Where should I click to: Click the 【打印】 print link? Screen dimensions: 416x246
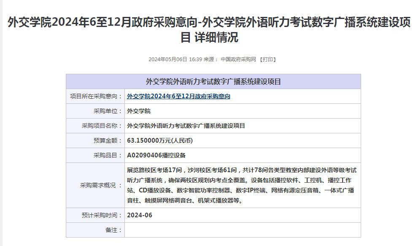coord(267,59)
